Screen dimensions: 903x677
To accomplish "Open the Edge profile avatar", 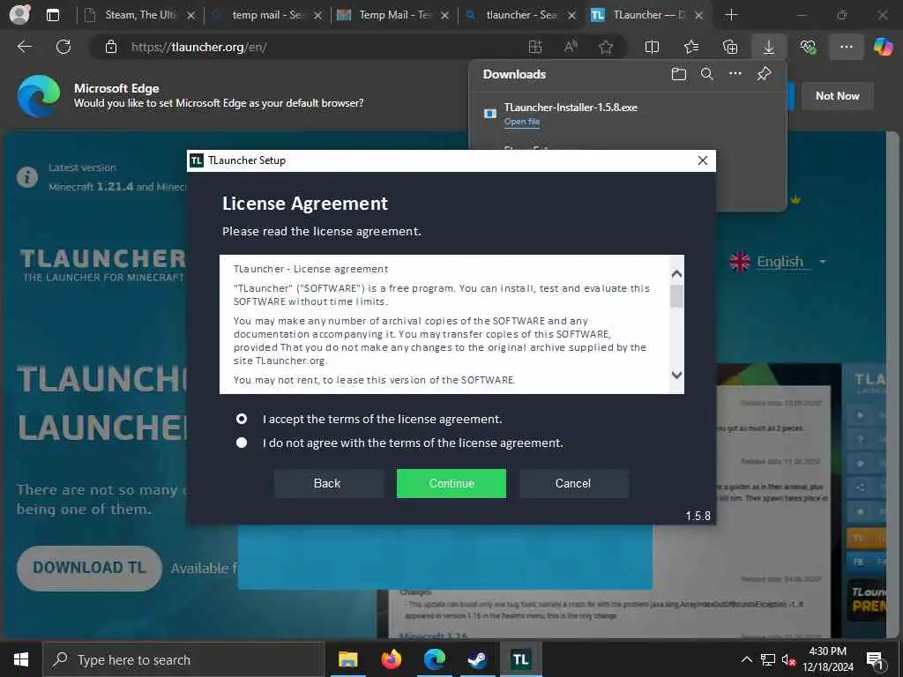I will coord(19,15).
